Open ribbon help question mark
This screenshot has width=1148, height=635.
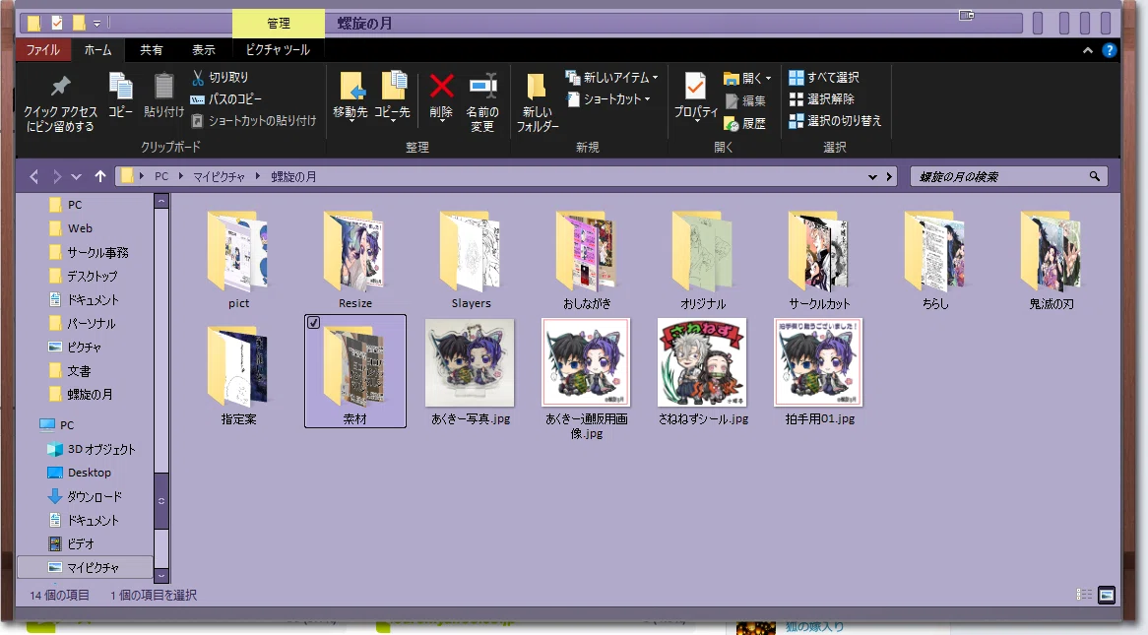click(x=1110, y=50)
